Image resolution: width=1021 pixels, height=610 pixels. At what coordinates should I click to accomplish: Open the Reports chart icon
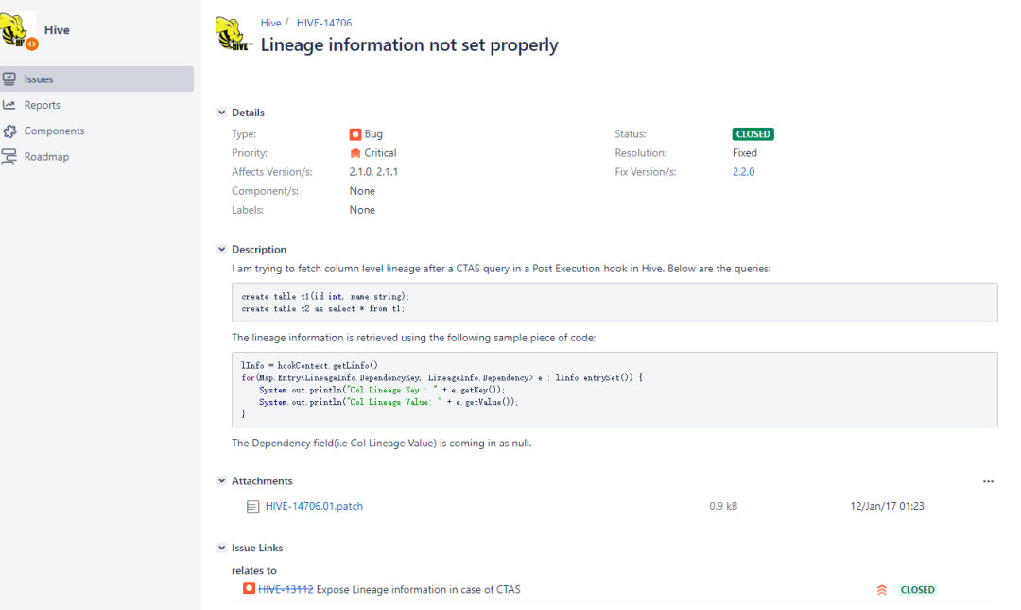coord(9,105)
